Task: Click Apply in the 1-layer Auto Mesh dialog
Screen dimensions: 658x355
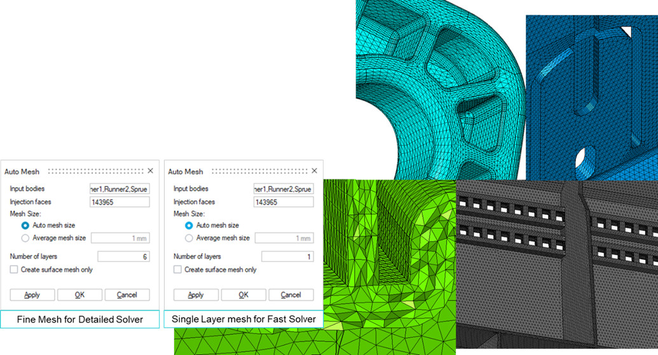Action: pyautogui.click(x=196, y=295)
